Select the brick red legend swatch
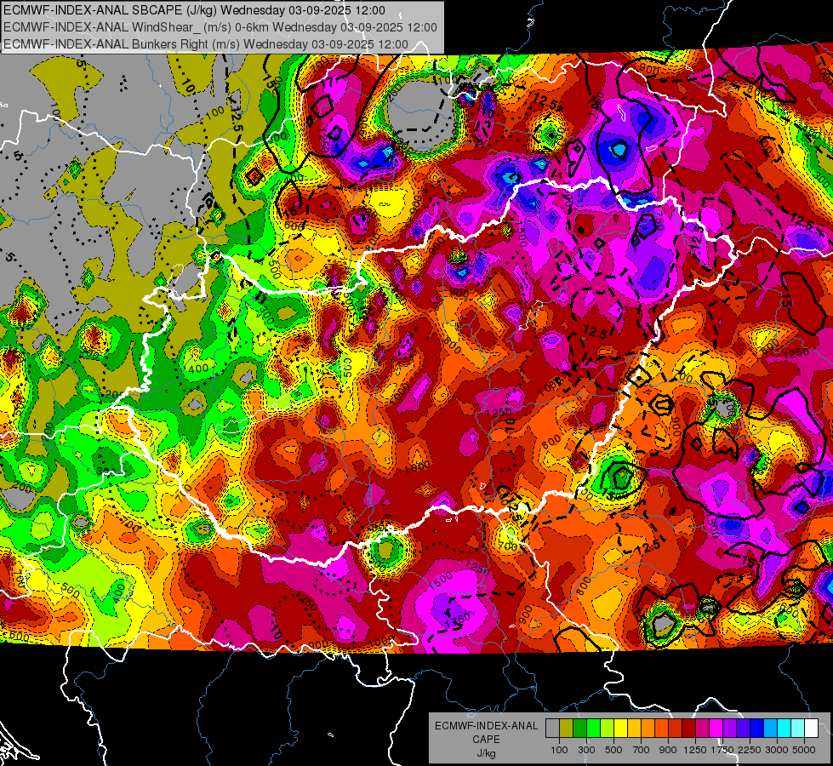The height and width of the screenshot is (766, 833). coord(676,729)
